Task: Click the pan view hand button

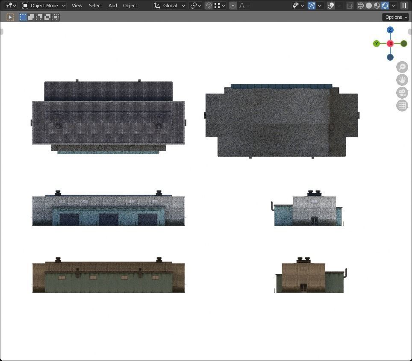Action: 402,80
